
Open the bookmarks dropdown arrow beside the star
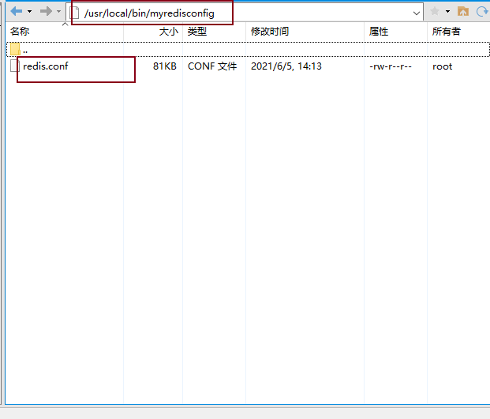448,12
